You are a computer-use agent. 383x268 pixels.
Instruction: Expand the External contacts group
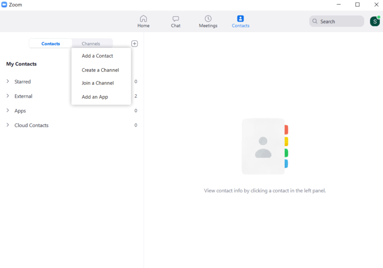point(8,96)
